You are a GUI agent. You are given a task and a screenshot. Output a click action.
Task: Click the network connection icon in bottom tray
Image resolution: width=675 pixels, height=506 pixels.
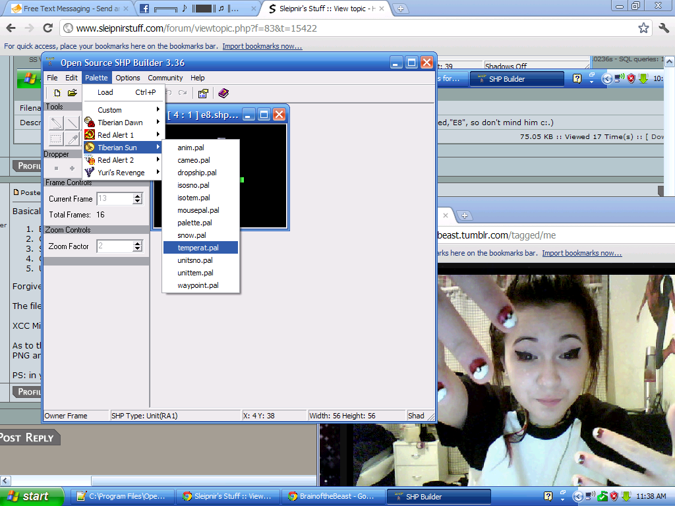pos(591,496)
